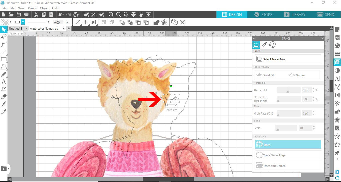Increase the Threshold value with up arrow

coord(314,89)
